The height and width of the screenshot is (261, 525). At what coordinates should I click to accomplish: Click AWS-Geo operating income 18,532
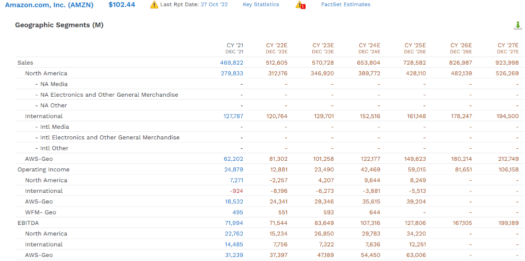[234, 202]
